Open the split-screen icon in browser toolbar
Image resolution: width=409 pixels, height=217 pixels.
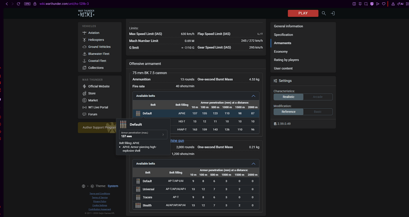point(354,4)
